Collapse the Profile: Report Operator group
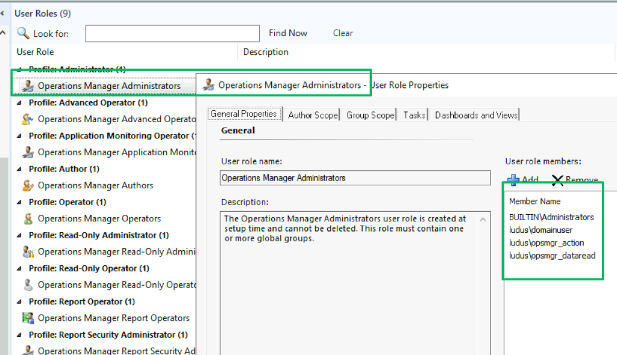The width and height of the screenshot is (617, 355). point(21,301)
